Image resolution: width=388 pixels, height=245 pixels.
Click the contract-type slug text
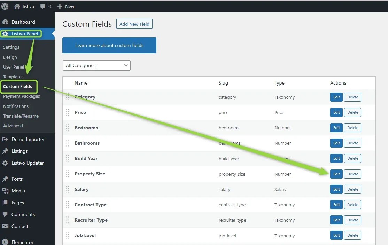click(x=232, y=205)
